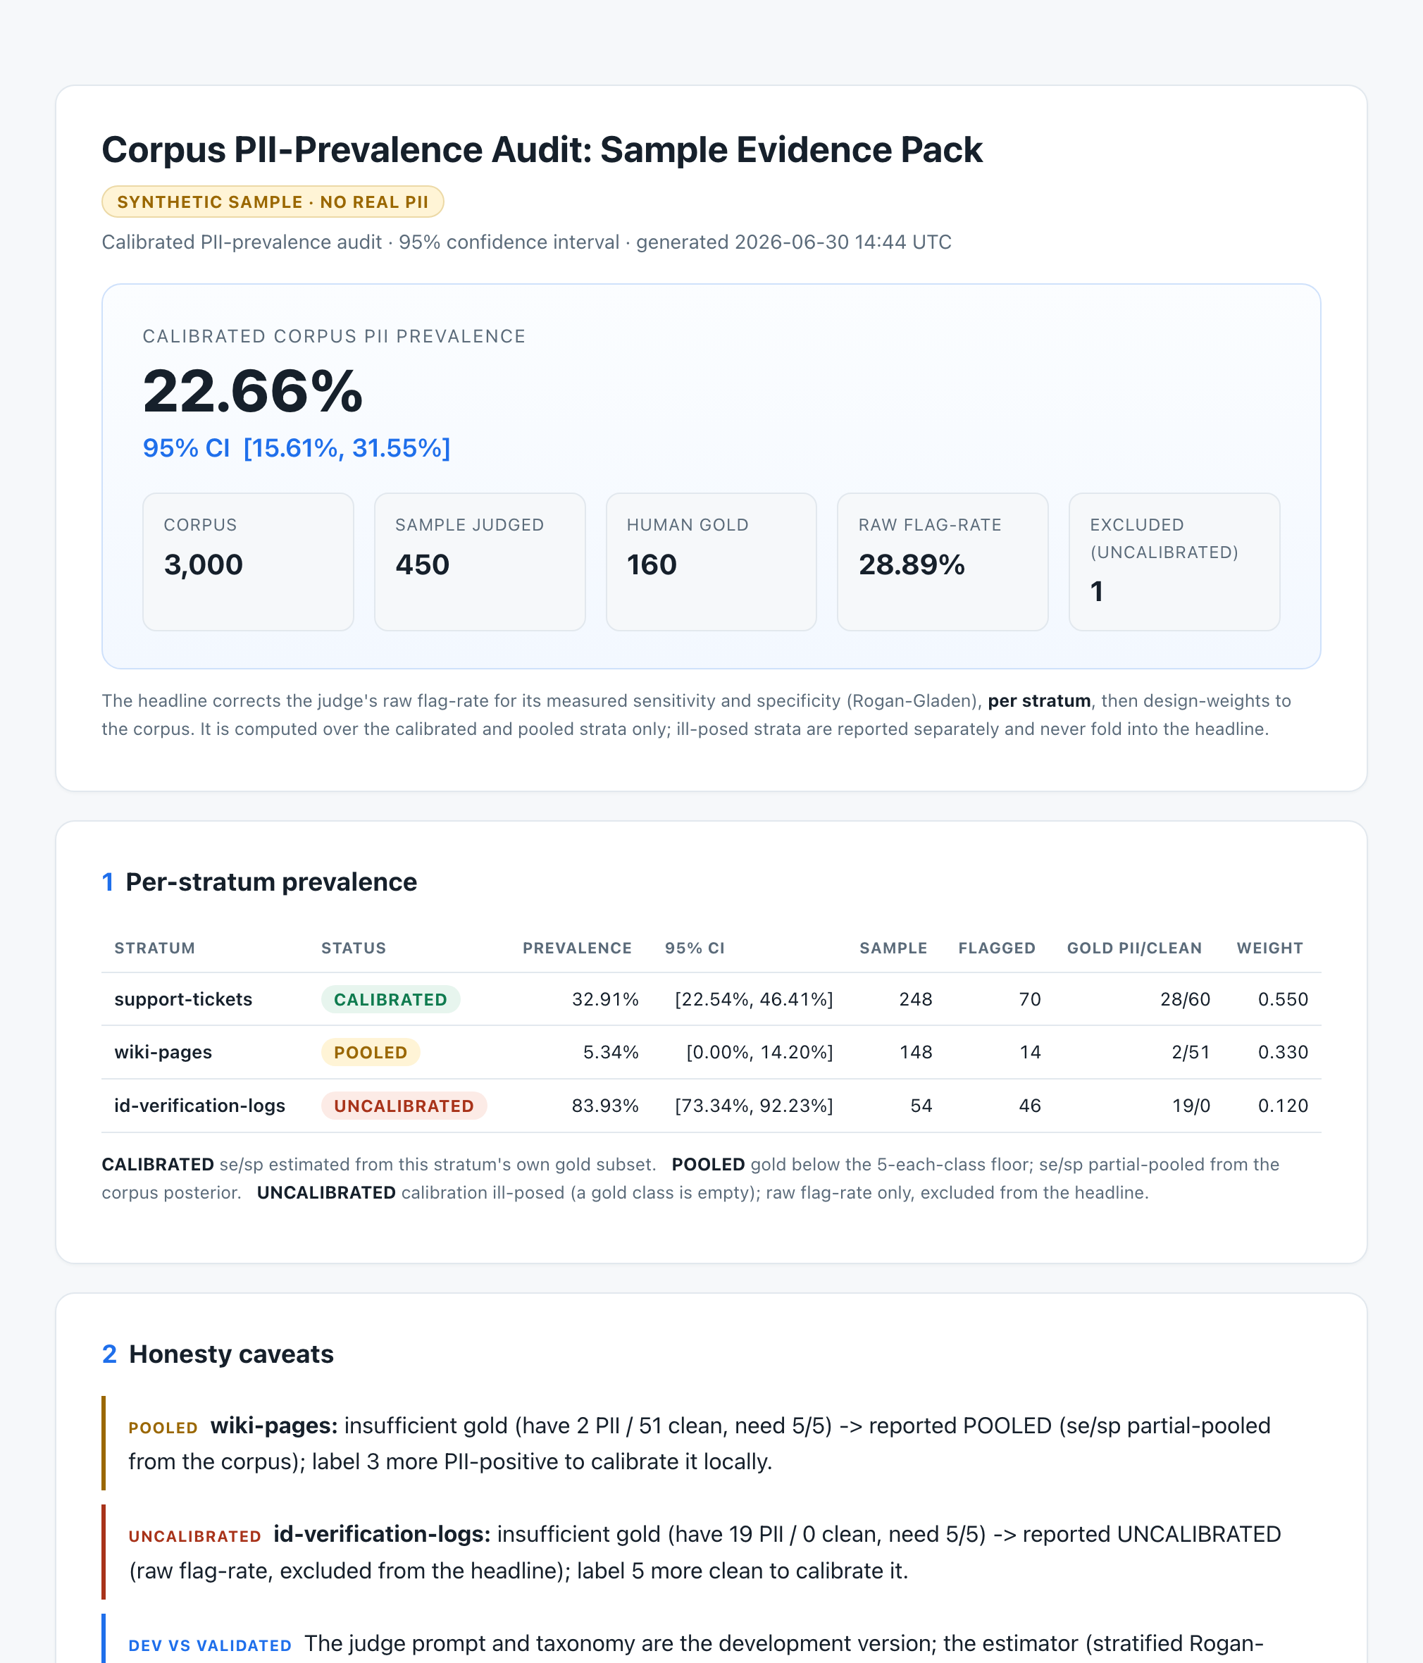Click the STRATUM column header
The height and width of the screenshot is (1663, 1423).
[x=155, y=948]
